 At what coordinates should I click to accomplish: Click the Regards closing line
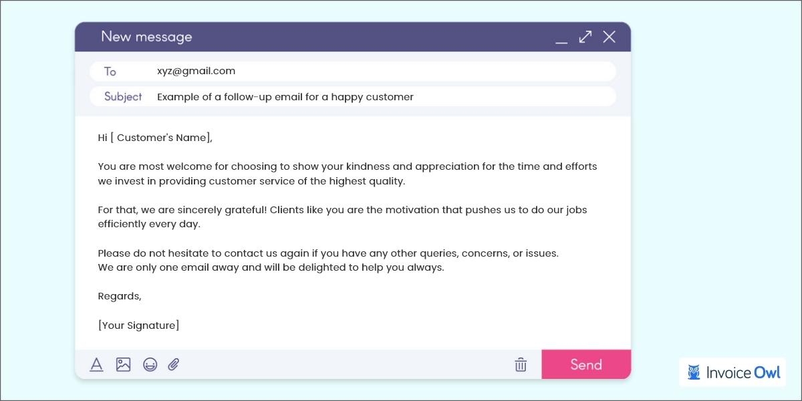tap(119, 295)
